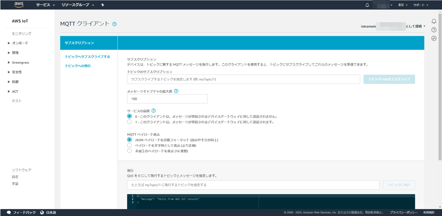Click トピックへのサブスクライブ button
Viewport: 442px width, 216px height.
[389, 79]
